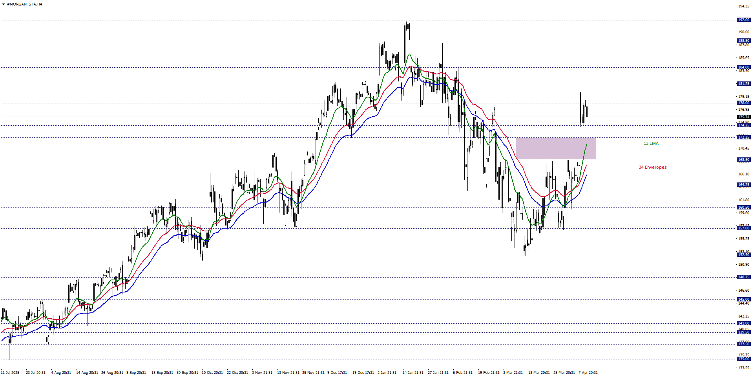Click the 181.25 level price tag
Viewport: 752px width, 377px height.
click(743, 84)
